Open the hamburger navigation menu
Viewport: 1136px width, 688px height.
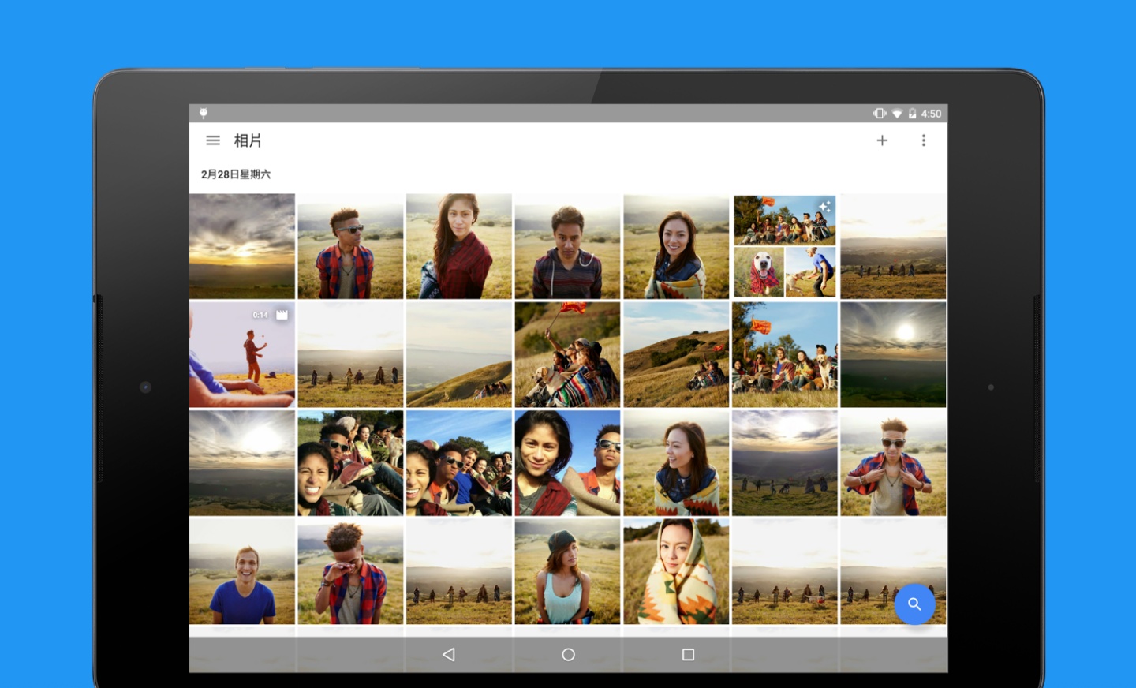213,140
